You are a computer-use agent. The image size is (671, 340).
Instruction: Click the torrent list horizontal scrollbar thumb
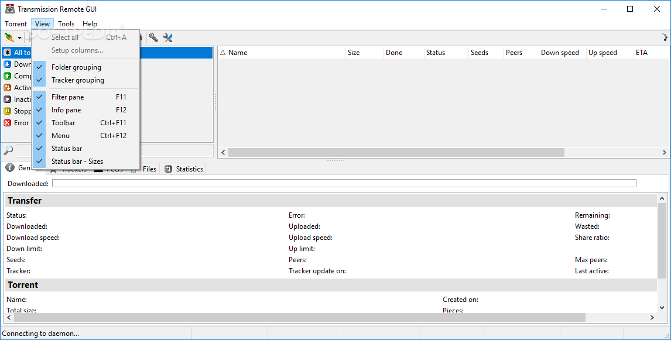pos(396,152)
